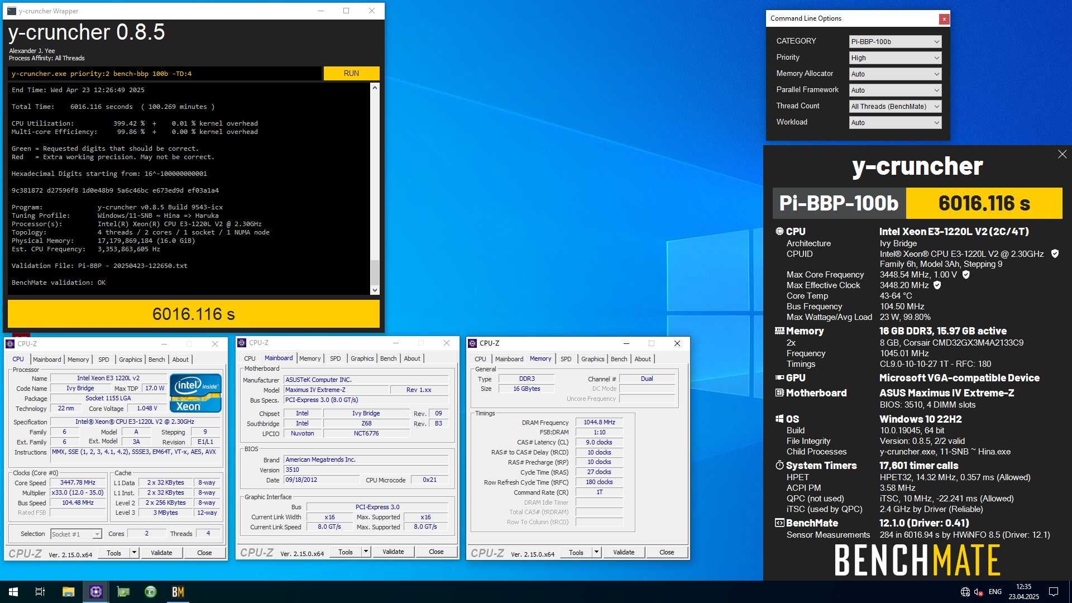1072x603 pixels.
Task: Open File Explorer from taskbar
Action: 68,592
